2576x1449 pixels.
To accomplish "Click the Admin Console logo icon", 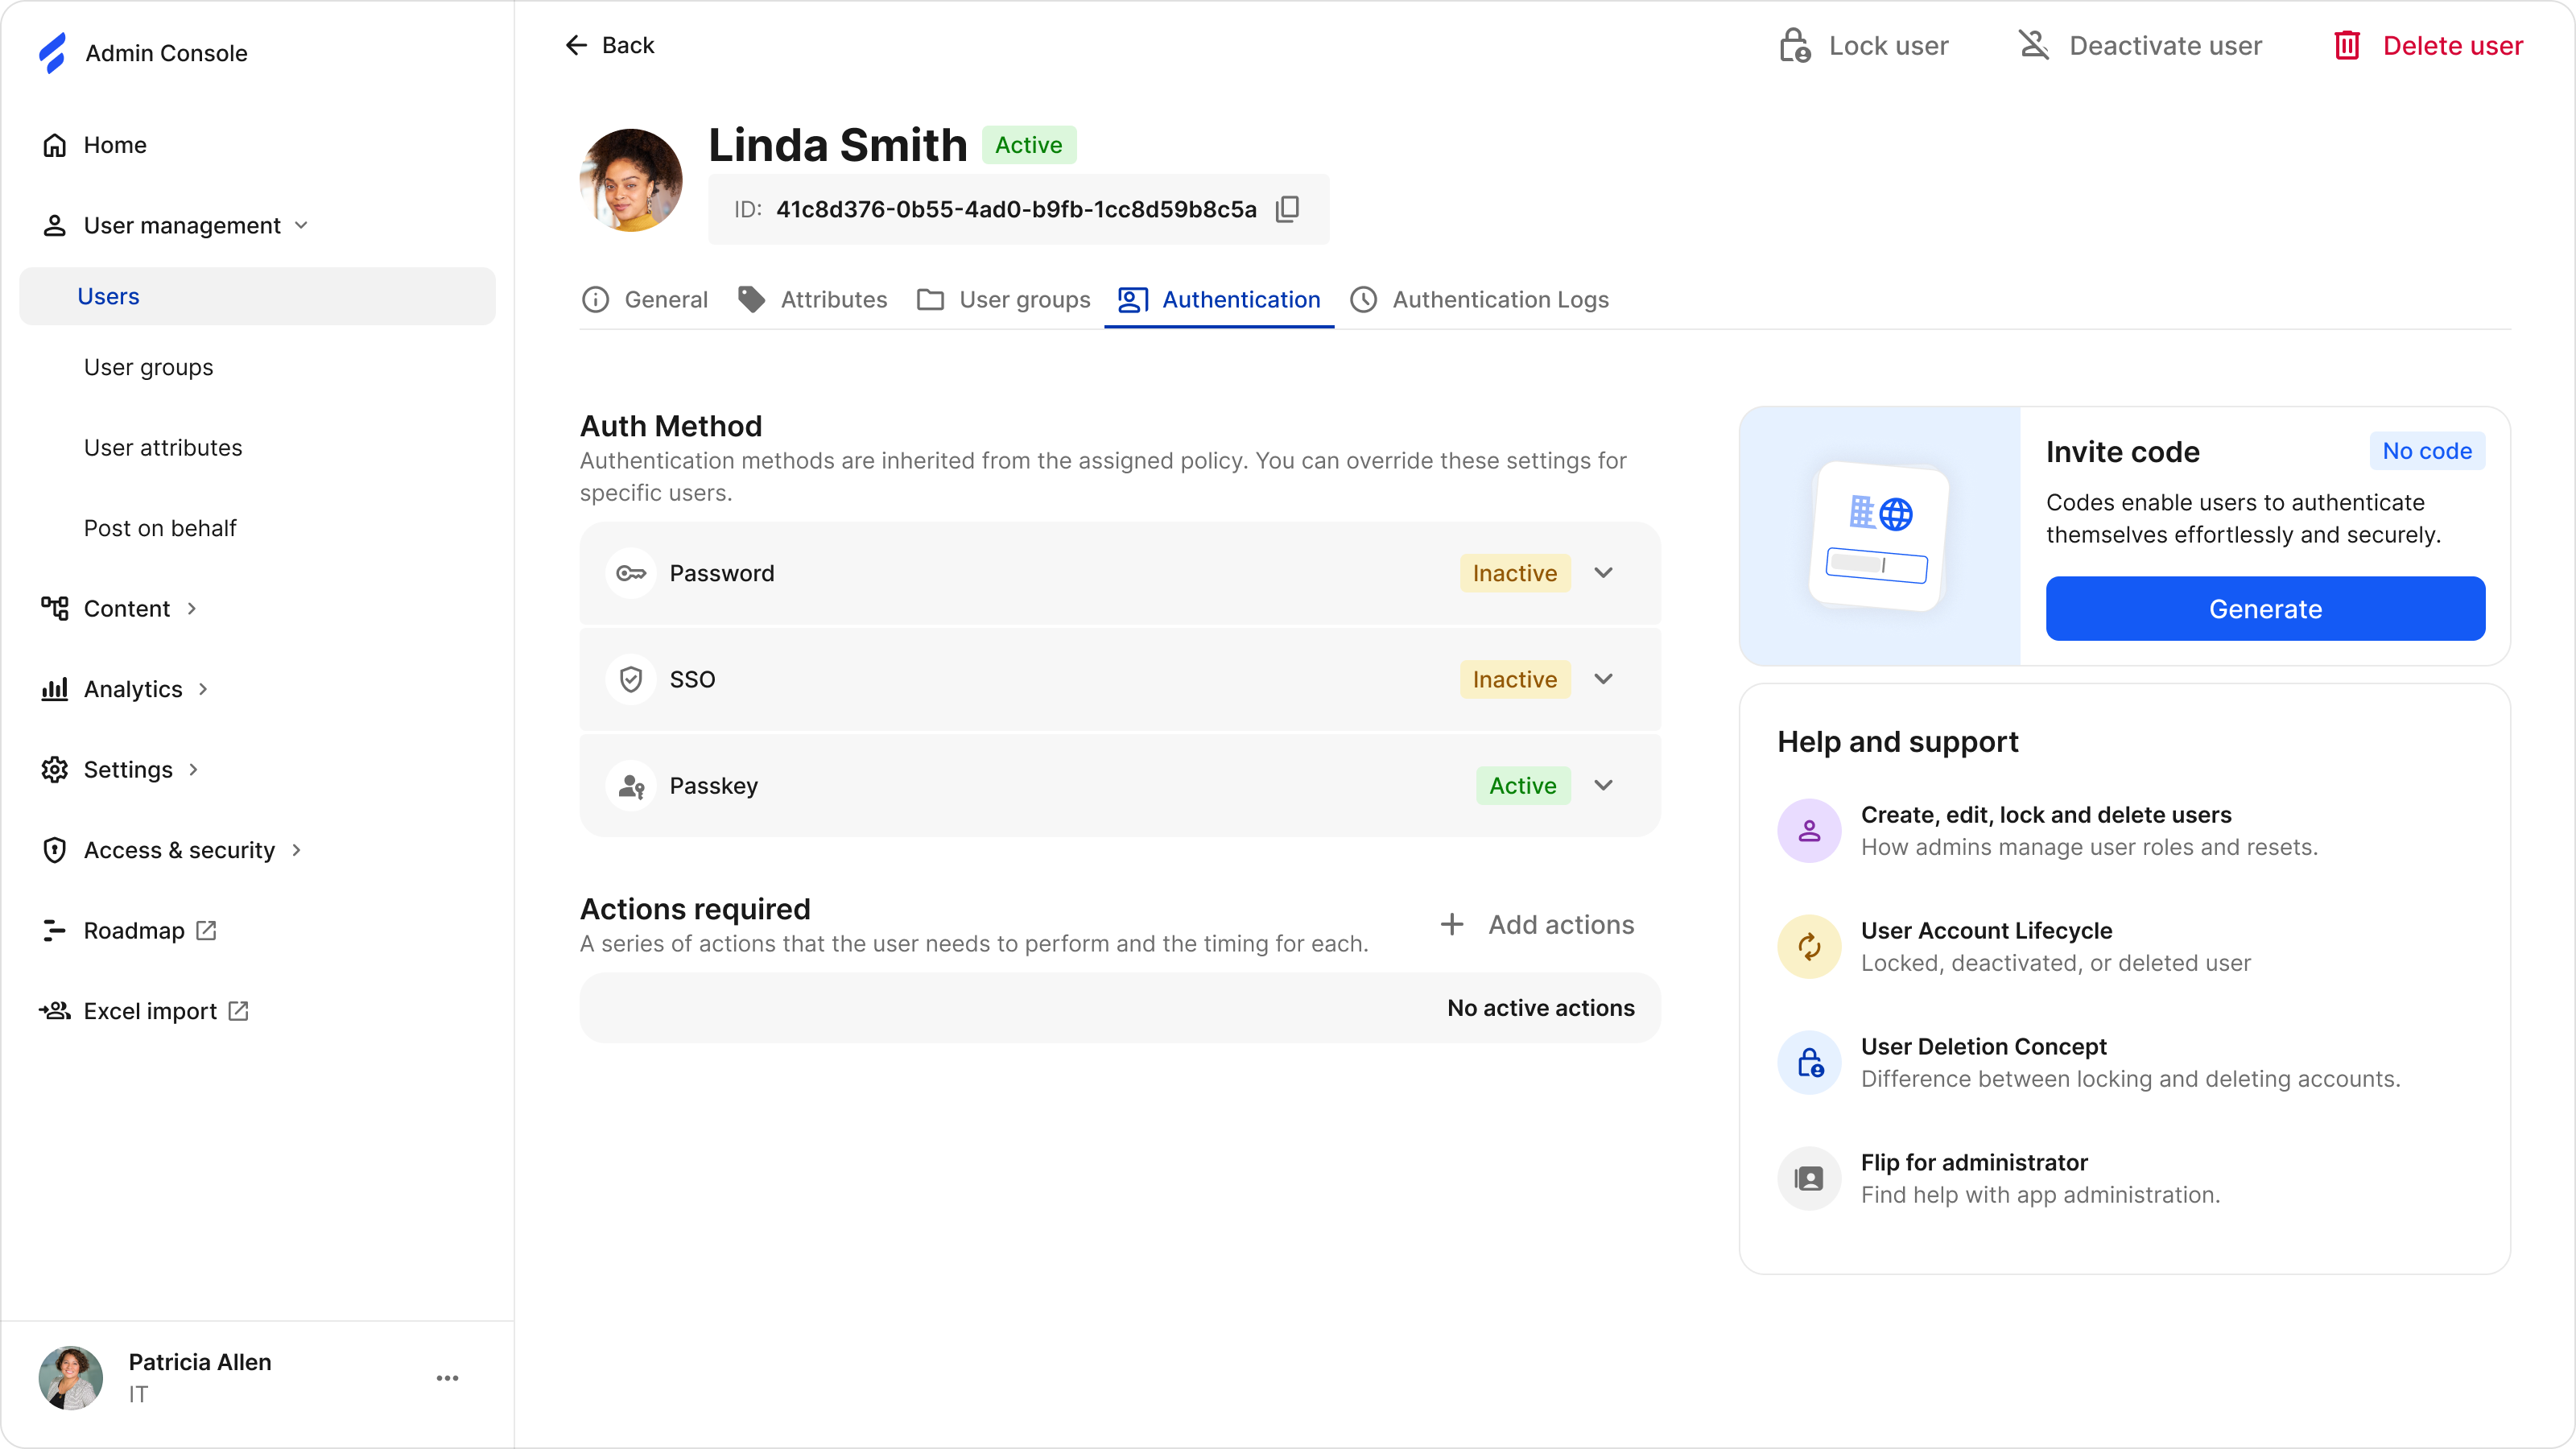I will coord(53,52).
